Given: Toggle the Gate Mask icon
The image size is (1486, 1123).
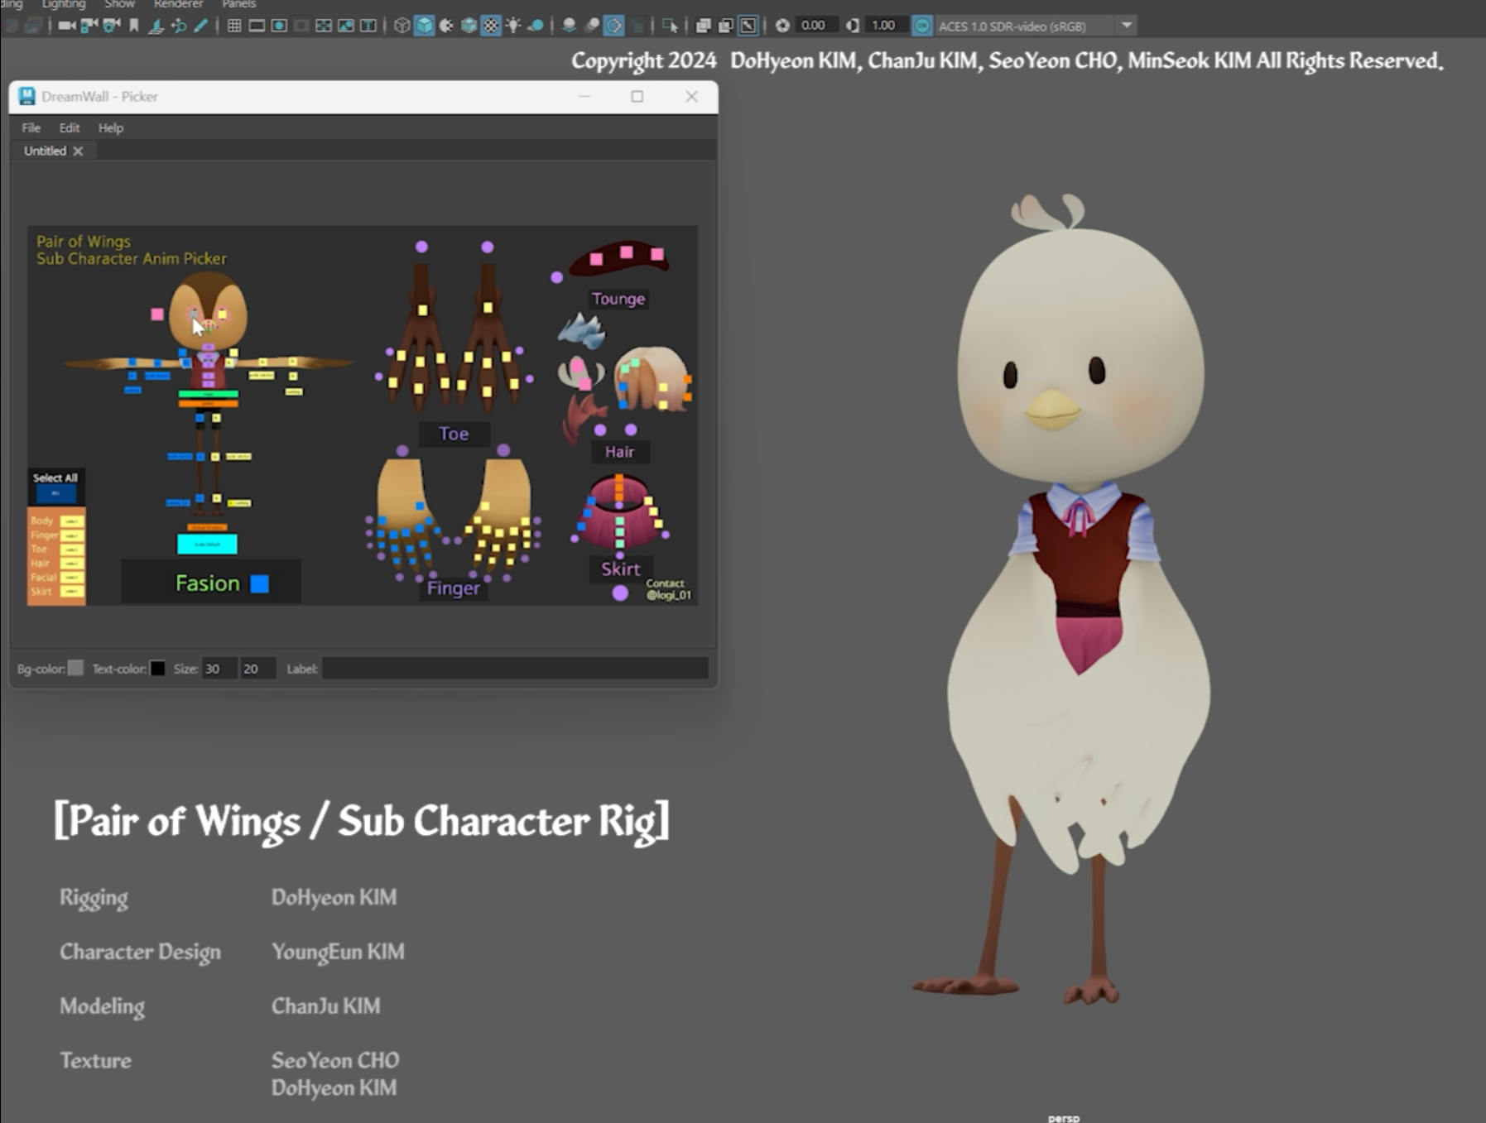Looking at the screenshot, I should pyautogui.click(x=301, y=26).
